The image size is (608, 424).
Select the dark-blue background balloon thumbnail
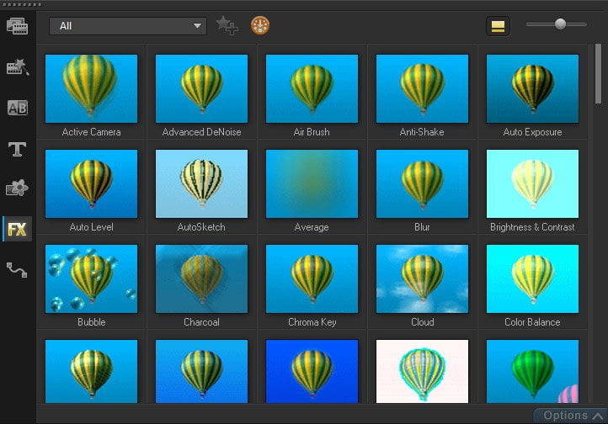(312, 371)
